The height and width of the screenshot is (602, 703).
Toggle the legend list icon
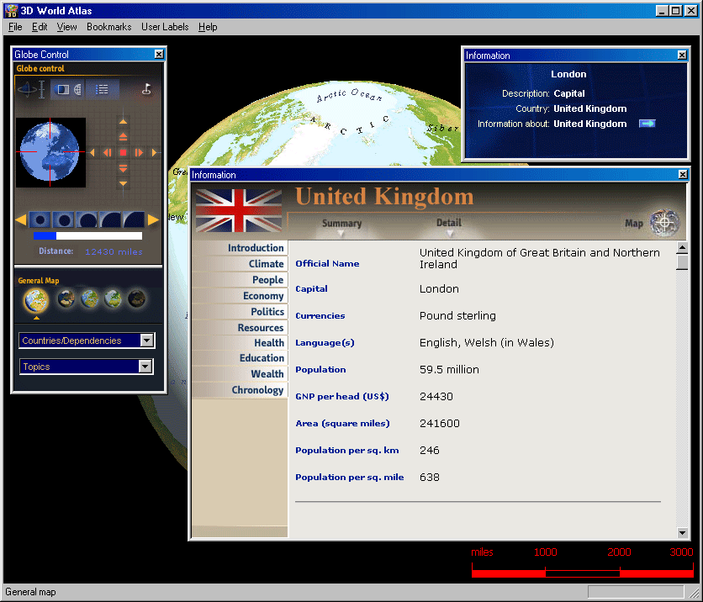point(103,90)
